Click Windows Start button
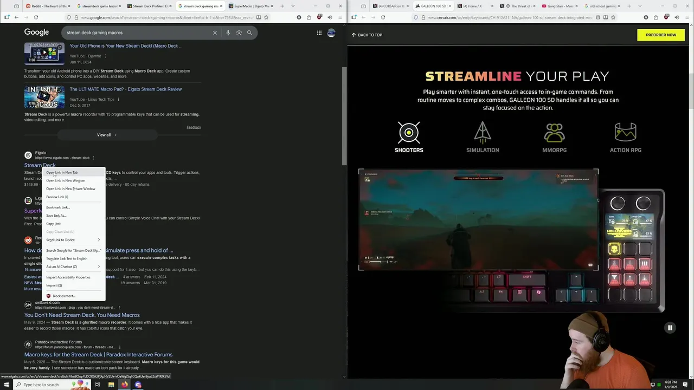The image size is (694, 390). [x=7, y=385]
